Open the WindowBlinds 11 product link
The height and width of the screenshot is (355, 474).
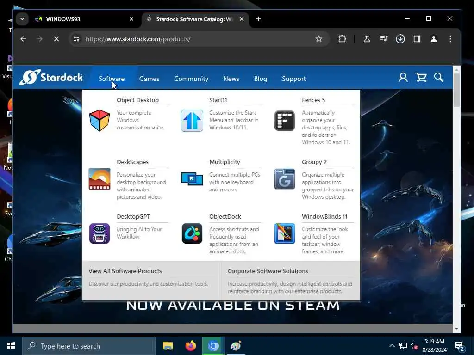pos(324,216)
